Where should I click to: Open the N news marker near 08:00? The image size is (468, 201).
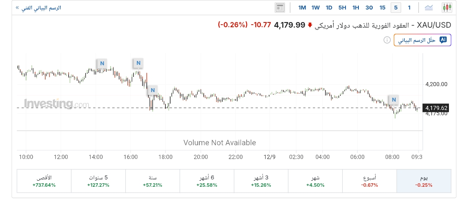pos(394,100)
